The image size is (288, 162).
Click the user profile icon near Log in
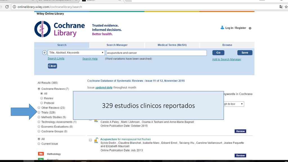click(x=222, y=28)
